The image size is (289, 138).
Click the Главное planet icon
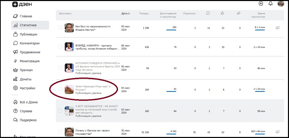15,16
